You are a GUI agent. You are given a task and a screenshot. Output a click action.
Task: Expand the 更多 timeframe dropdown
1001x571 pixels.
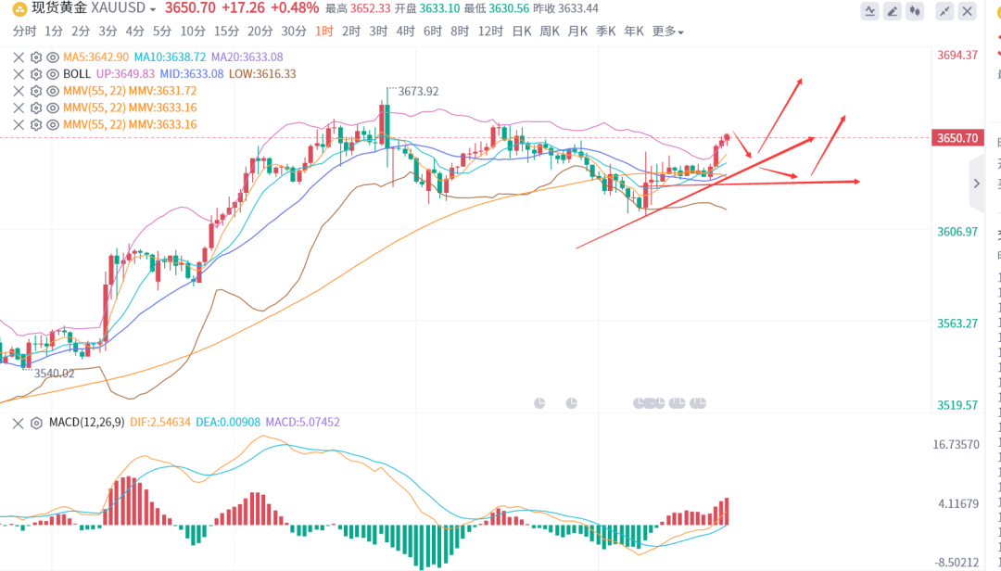668,32
